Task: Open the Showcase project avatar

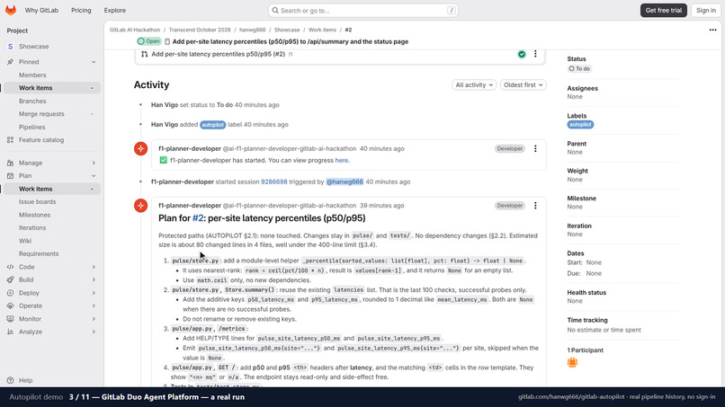Action: pyautogui.click(x=10, y=47)
